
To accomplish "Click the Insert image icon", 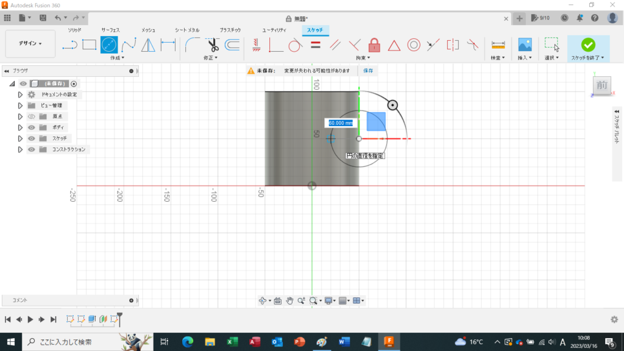I will (x=525, y=44).
